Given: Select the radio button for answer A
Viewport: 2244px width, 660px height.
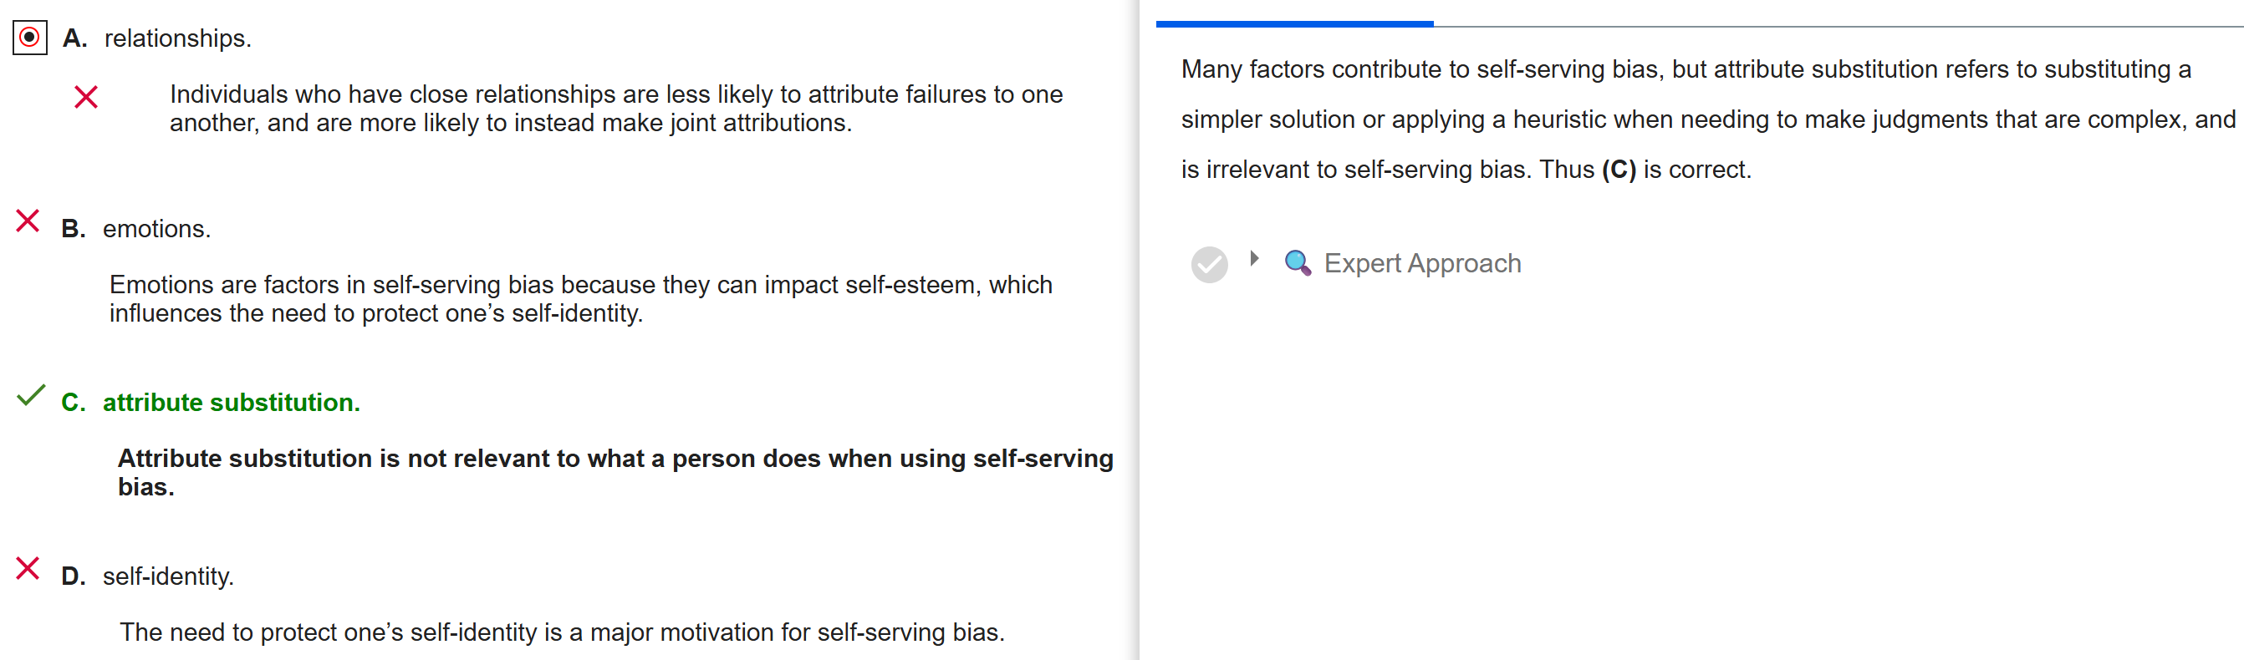Looking at the screenshot, I should [x=29, y=38].
